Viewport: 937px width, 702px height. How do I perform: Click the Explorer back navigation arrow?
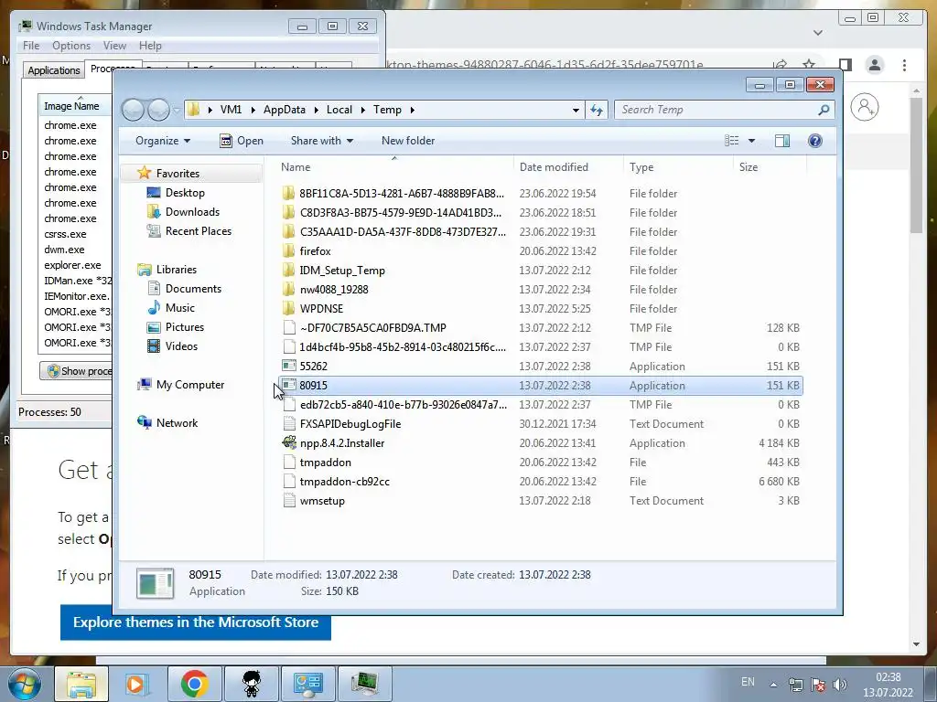[134, 110]
